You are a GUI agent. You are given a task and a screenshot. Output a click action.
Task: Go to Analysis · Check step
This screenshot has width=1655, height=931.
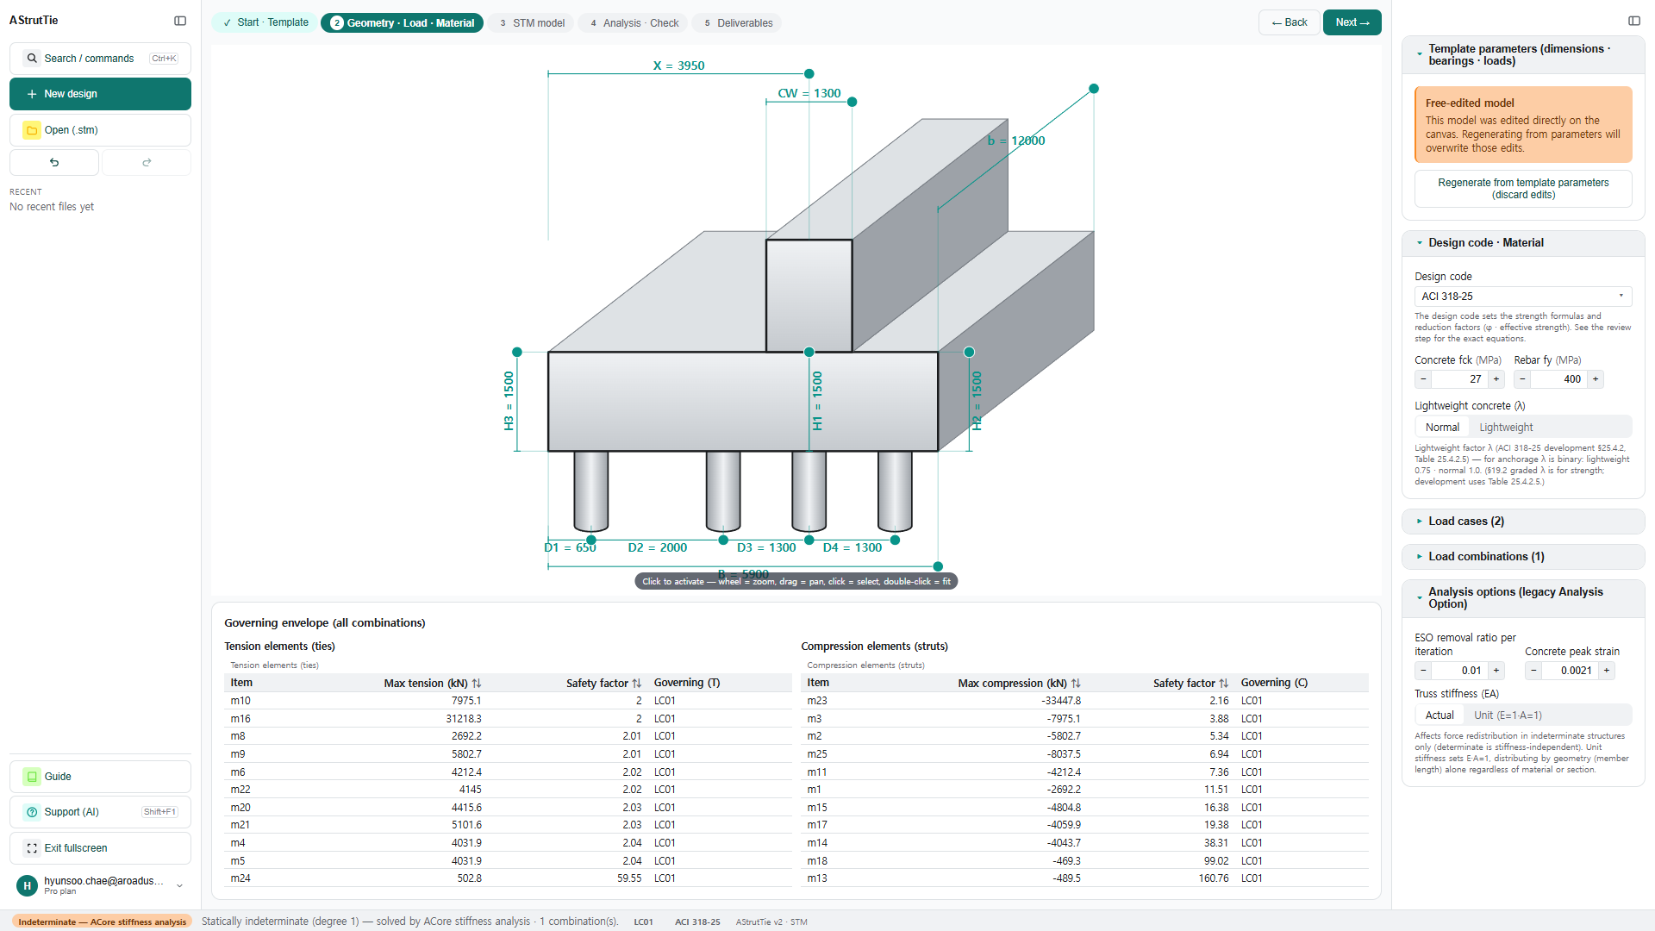[634, 23]
